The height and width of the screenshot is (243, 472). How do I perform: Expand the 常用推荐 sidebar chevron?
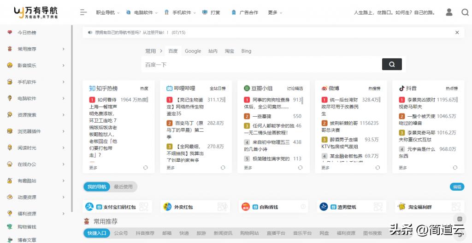pyautogui.click(x=63, y=49)
